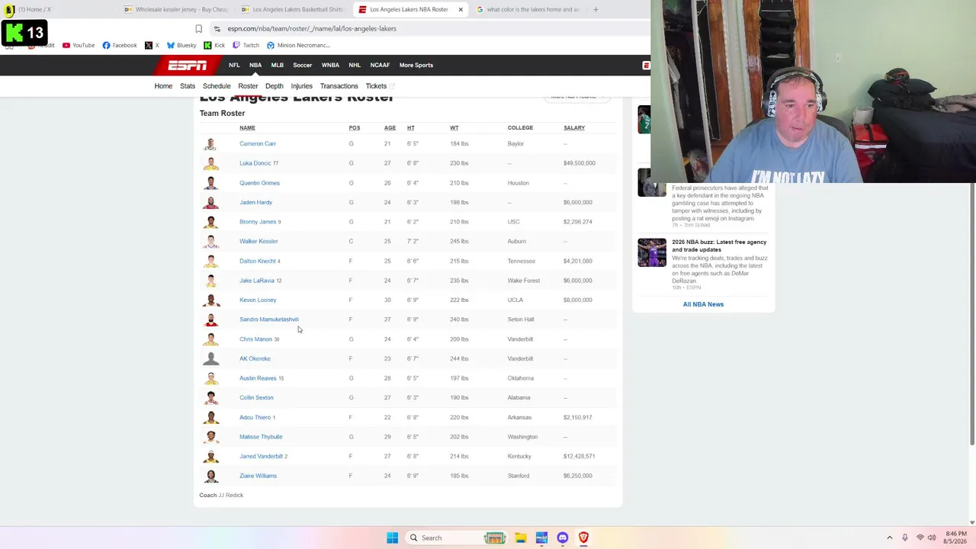Open Brave browser from the taskbar
The width and height of the screenshot is (976, 549).
click(583, 538)
